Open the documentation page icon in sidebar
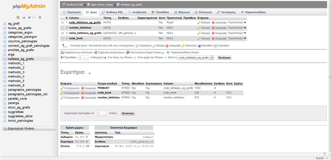This screenshot has height=160, width=331. [34, 17]
